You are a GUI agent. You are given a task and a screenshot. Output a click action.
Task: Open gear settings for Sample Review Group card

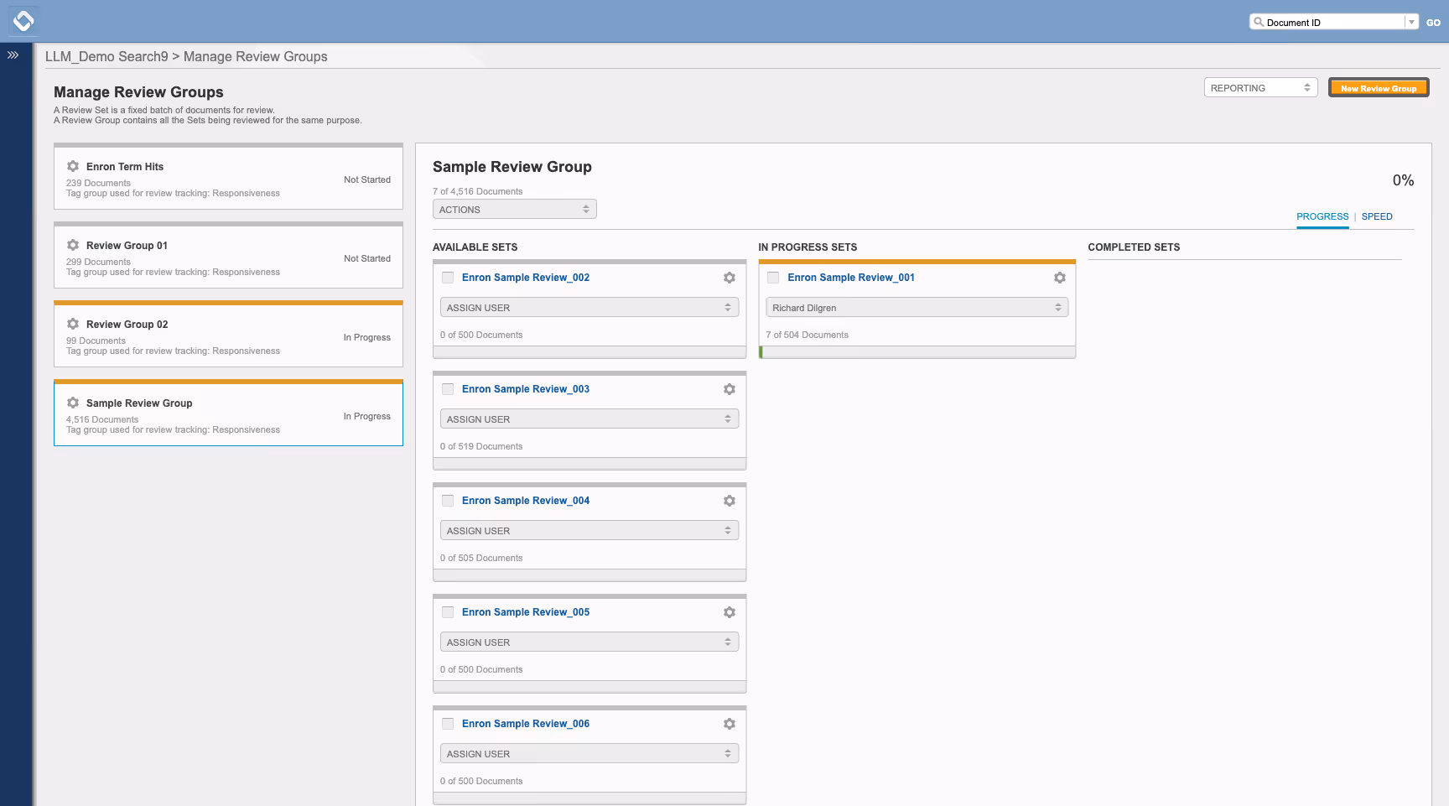pyautogui.click(x=73, y=403)
